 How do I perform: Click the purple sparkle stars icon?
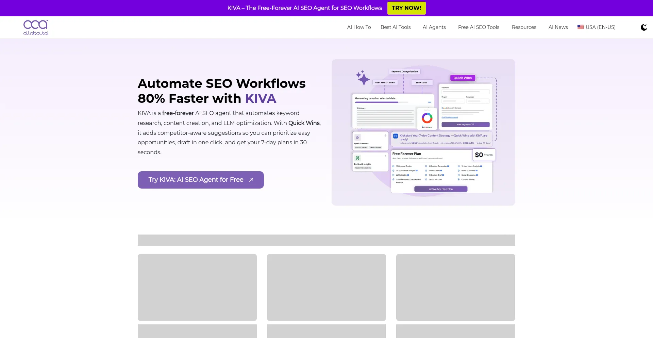363,78
